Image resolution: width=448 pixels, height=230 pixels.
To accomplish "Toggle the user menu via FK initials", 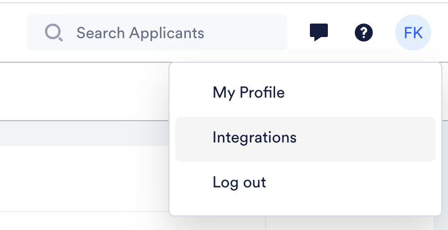I will (413, 33).
